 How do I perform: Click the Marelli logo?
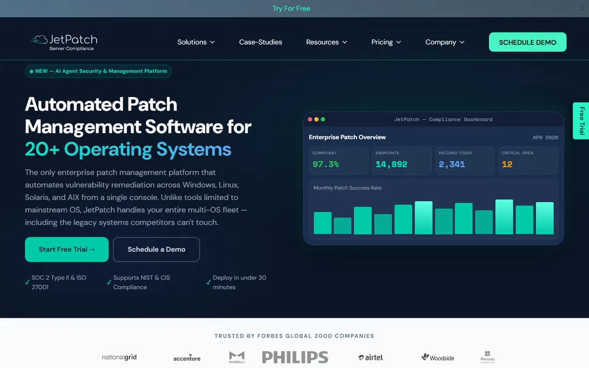click(x=237, y=357)
